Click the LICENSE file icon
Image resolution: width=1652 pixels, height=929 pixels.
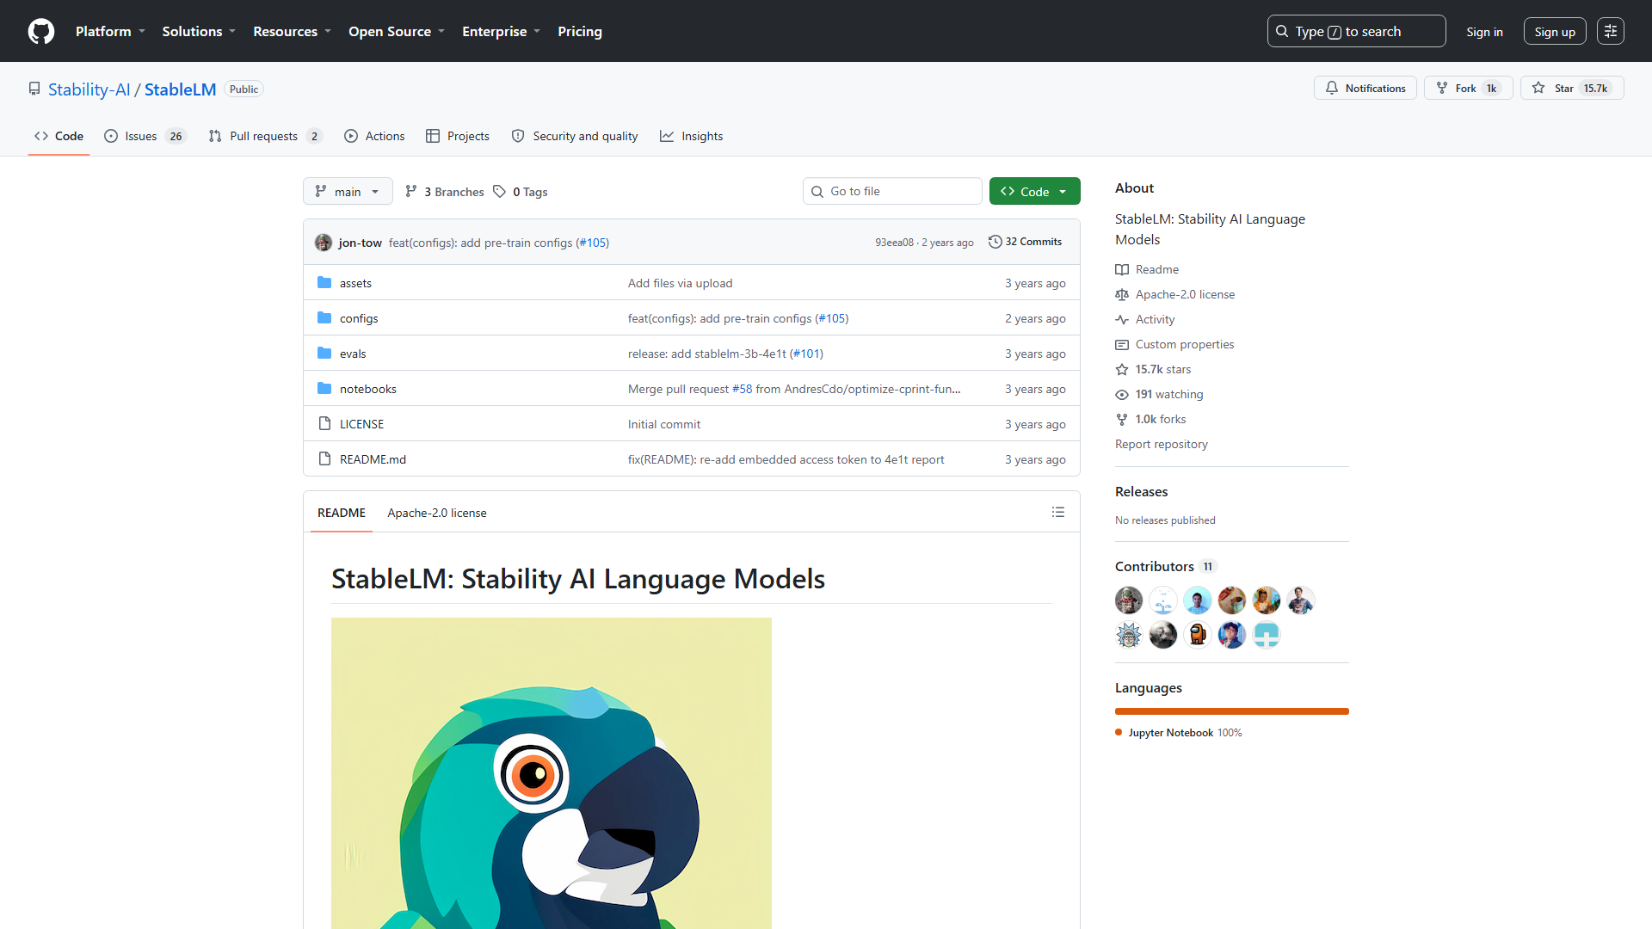324,423
